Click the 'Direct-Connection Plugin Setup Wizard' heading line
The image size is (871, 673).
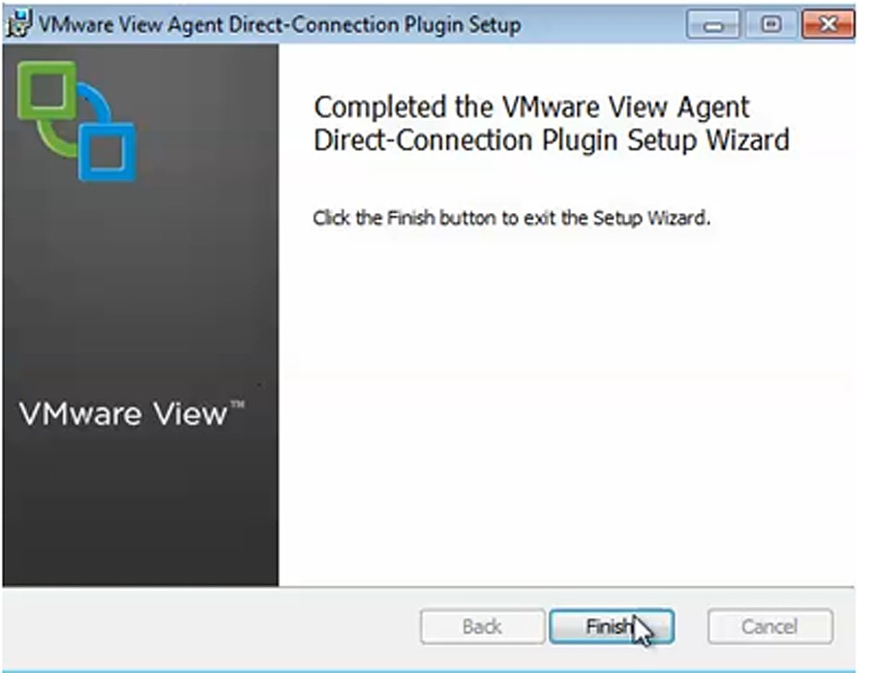(551, 140)
